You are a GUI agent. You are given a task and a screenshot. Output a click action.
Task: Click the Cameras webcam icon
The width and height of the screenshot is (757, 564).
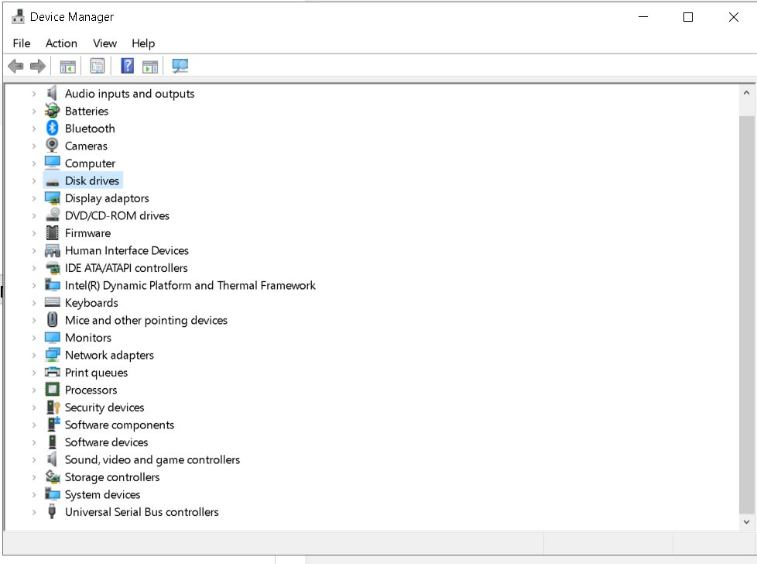pos(52,146)
